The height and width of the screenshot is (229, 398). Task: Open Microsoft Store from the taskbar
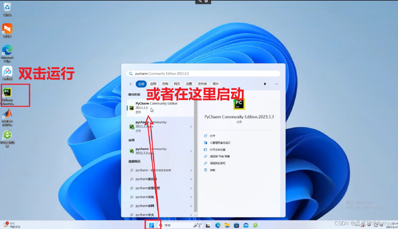point(237,225)
